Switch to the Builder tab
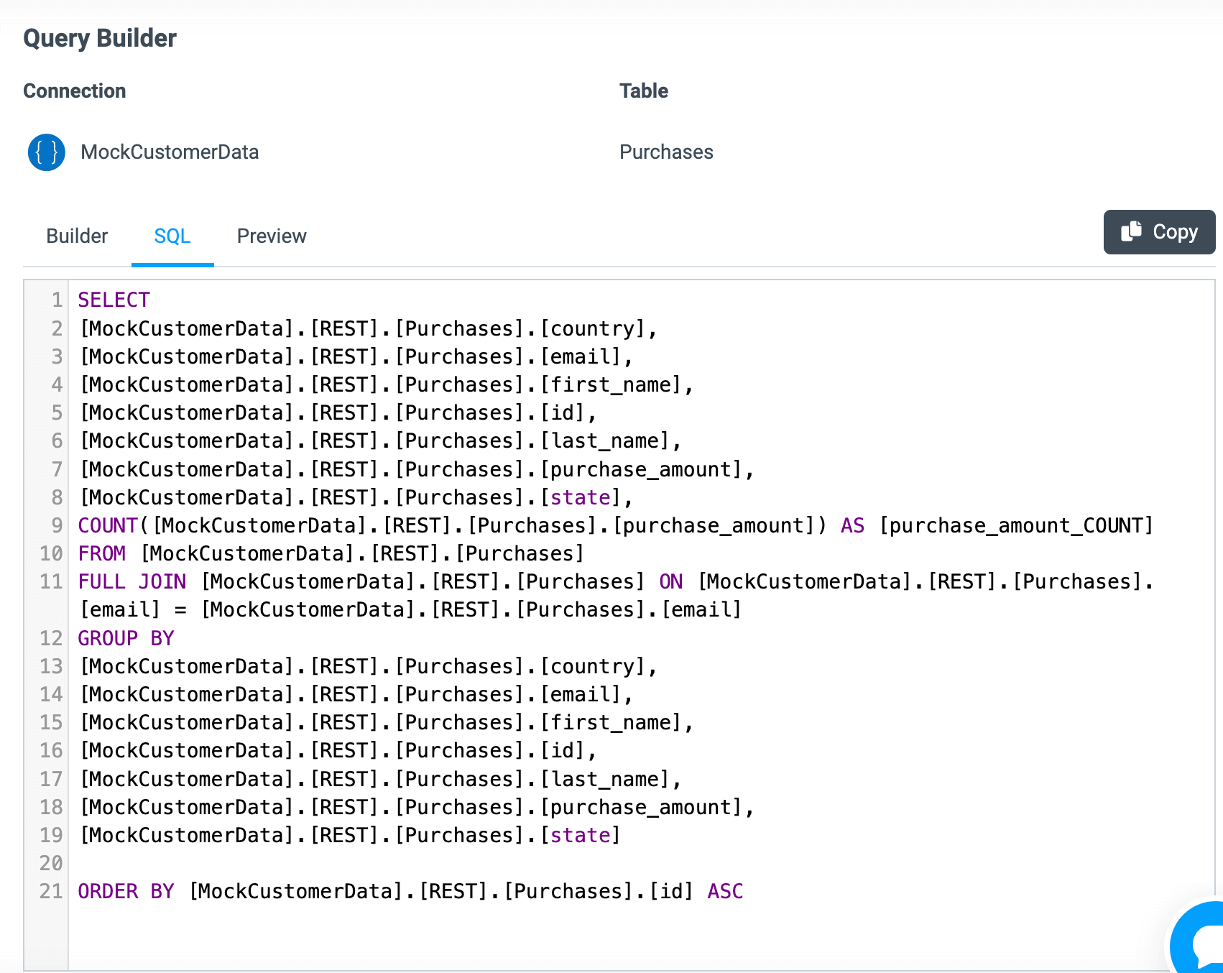1223x973 pixels. 76,236
